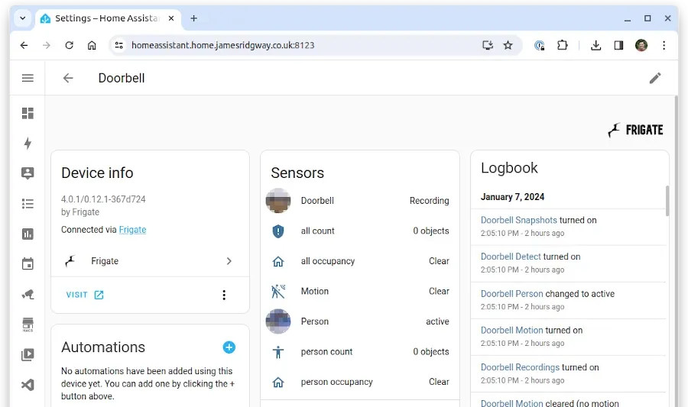Click the all occupancy home icon
Viewport: 688px width, 407px height.
pyautogui.click(x=278, y=262)
